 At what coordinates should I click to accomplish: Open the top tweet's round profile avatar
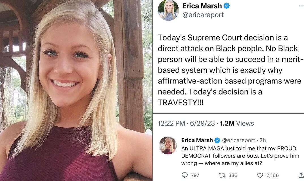(x=168, y=10)
